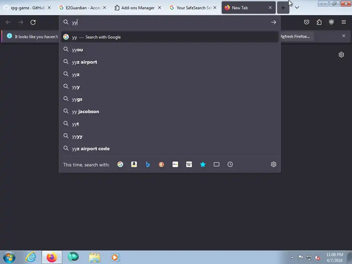Select the 'yygs' suggestion
Image resolution: width=352 pixels, height=264 pixels.
(170, 99)
